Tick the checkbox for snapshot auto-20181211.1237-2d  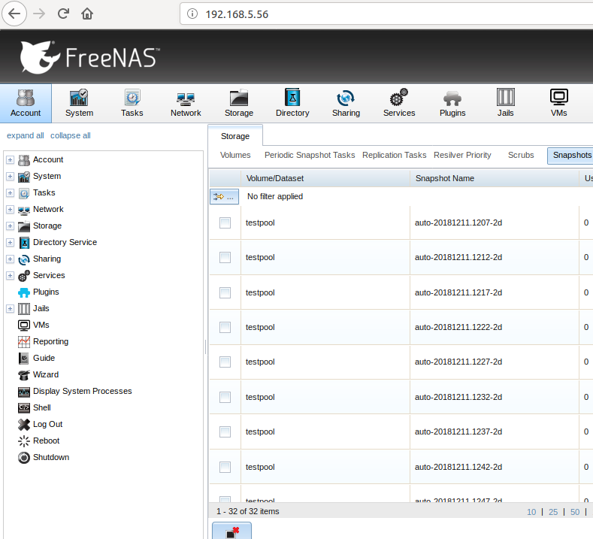225,432
